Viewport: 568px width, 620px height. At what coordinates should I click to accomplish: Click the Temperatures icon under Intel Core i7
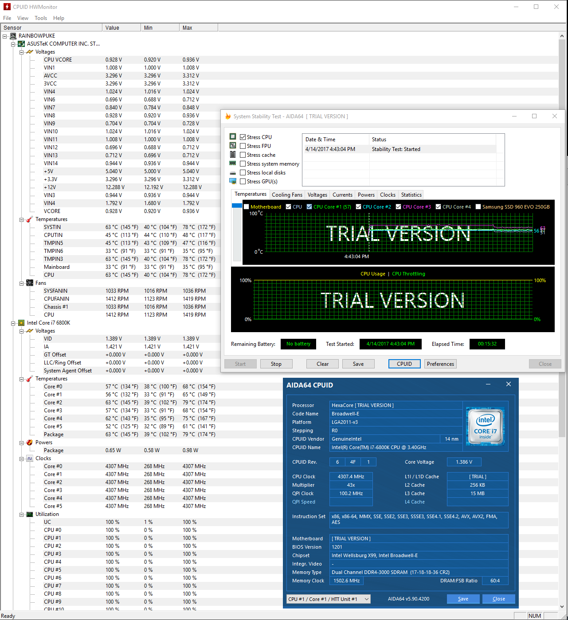(x=30, y=379)
